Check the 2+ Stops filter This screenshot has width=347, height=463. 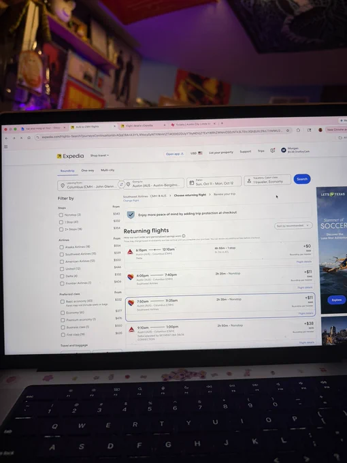(x=61, y=229)
